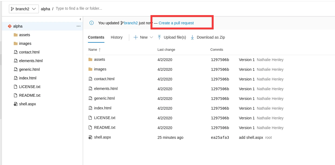The height and width of the screenshot is (165, 335).
Task: Click the shell.aspx file icon in list
Action: tap(90, 137)
